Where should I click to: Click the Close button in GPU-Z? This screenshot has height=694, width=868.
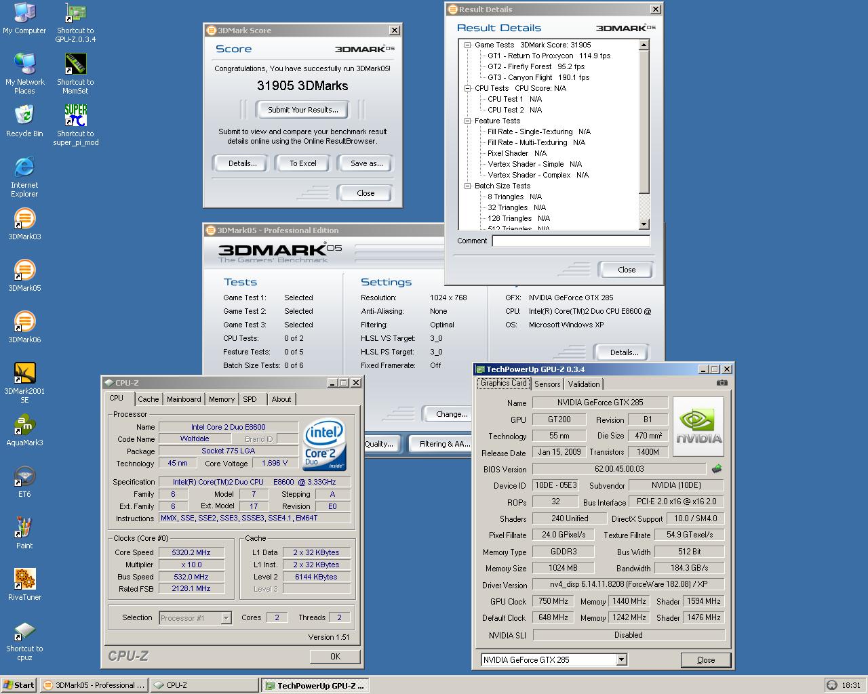705,660
